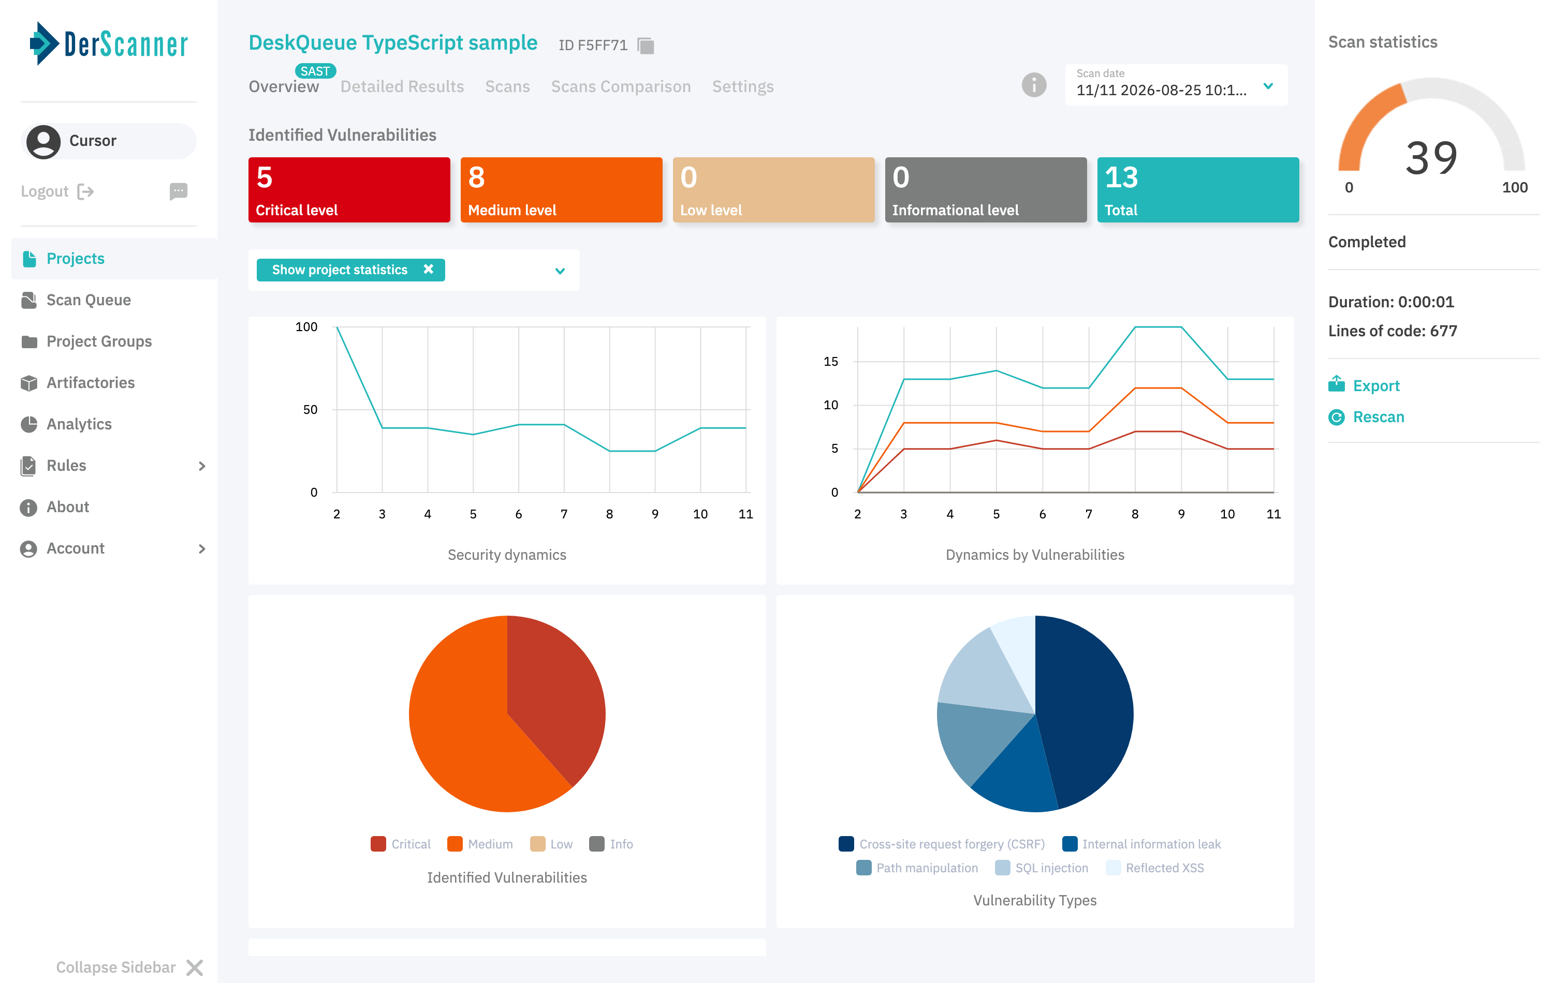Click the 8 Medium level card
1553x983 pixels.
(561, 190)
